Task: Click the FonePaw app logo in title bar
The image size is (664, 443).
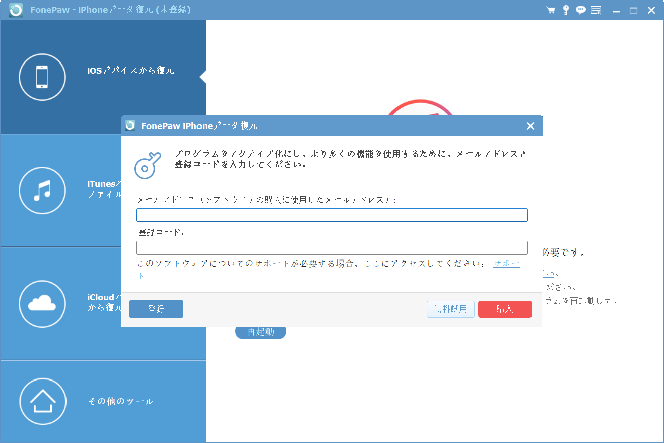Action: coord(16,10)
